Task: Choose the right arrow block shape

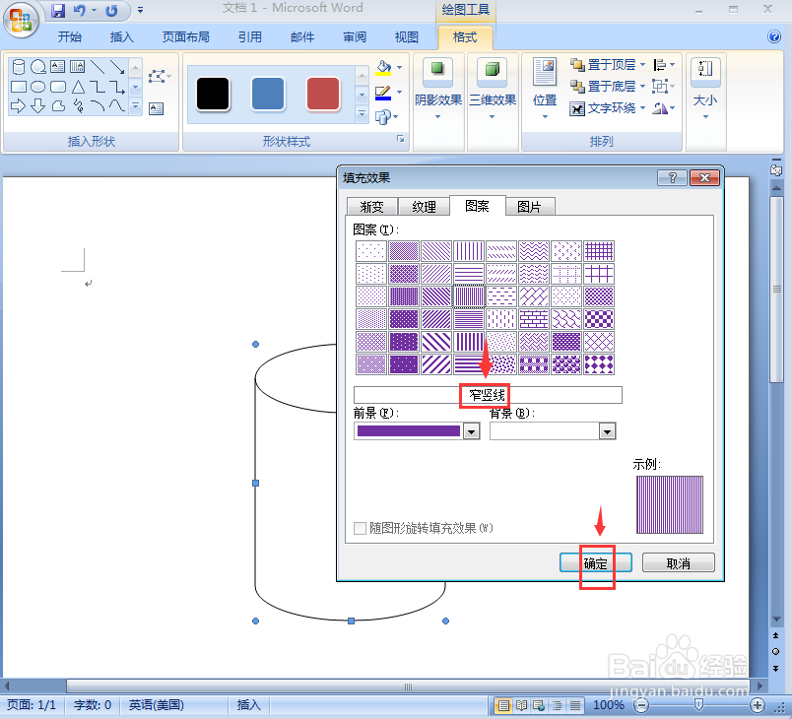Action: tap(18, 106)
